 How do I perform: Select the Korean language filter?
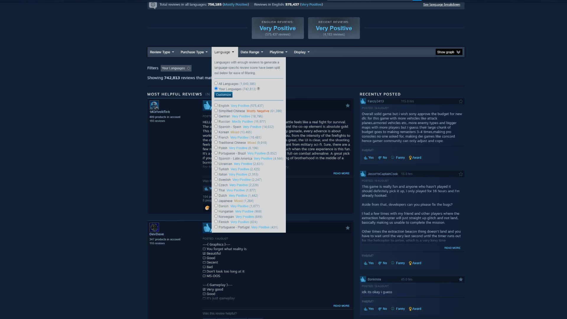point(216,132)
